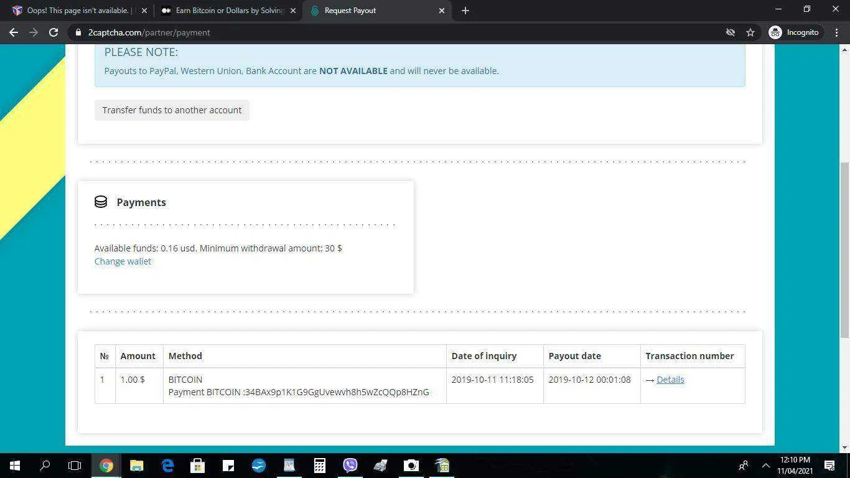Bookmark this page with the star icon

[x=750, y=32]
